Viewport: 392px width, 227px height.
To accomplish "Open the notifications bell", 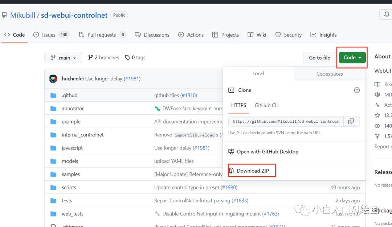I will click(x=387, y=14).
